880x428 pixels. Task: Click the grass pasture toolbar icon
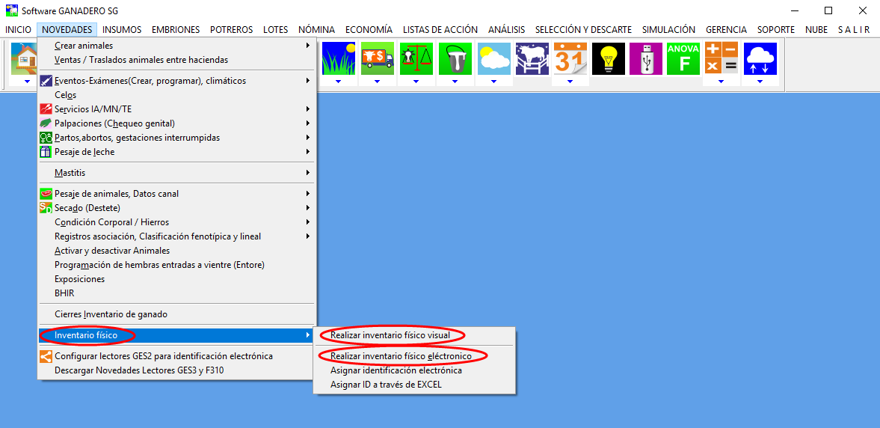338,58
